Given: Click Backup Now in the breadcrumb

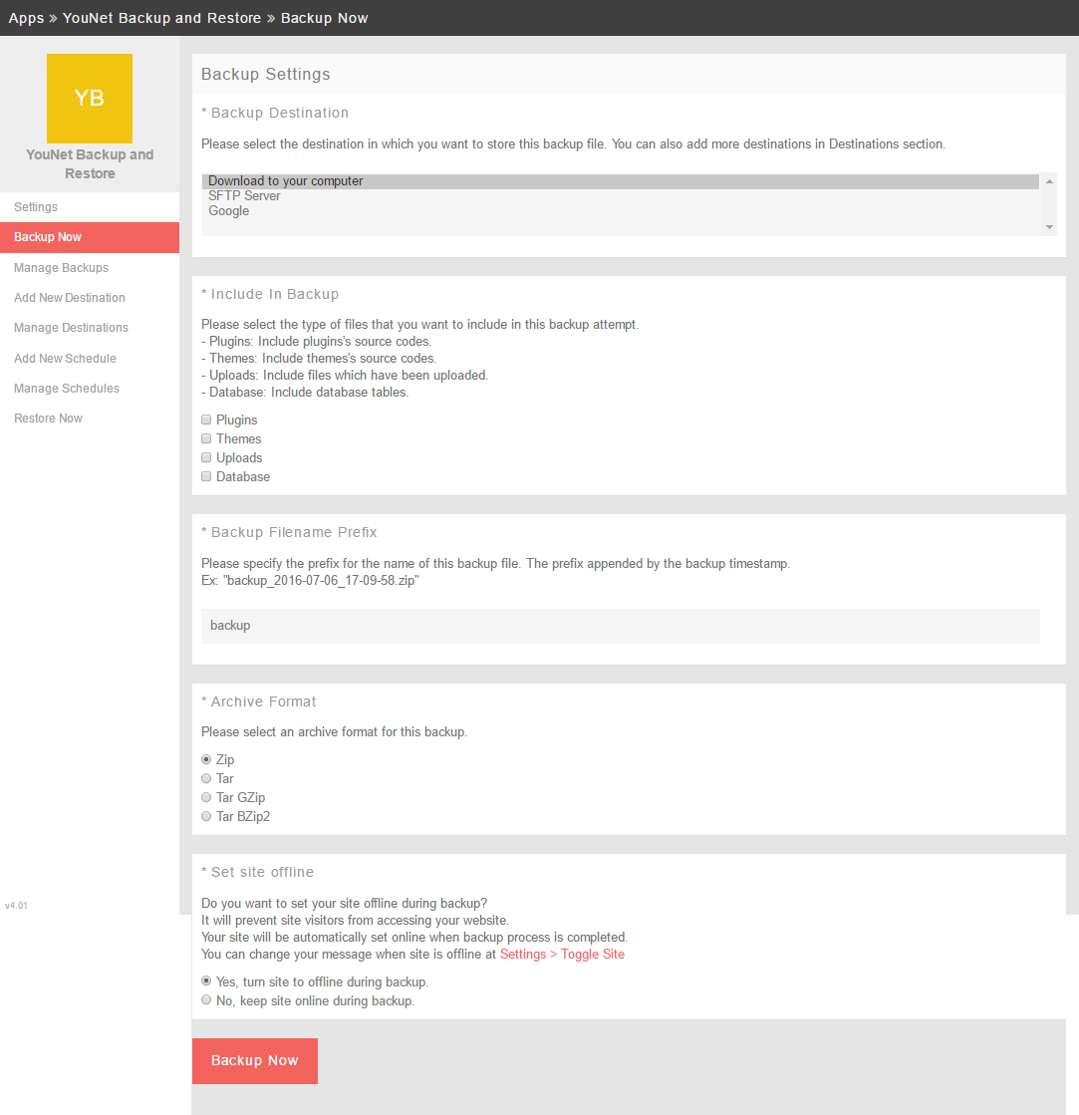Looking at the screenshot, I should tap(324, 18).
